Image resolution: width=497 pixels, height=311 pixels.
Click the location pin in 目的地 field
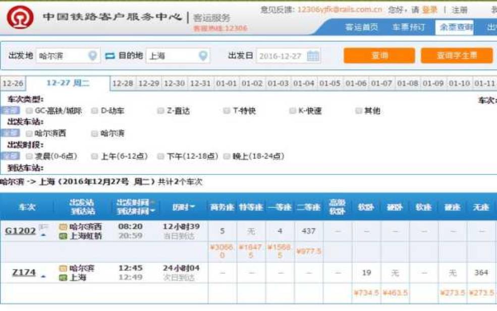point(203,56)
